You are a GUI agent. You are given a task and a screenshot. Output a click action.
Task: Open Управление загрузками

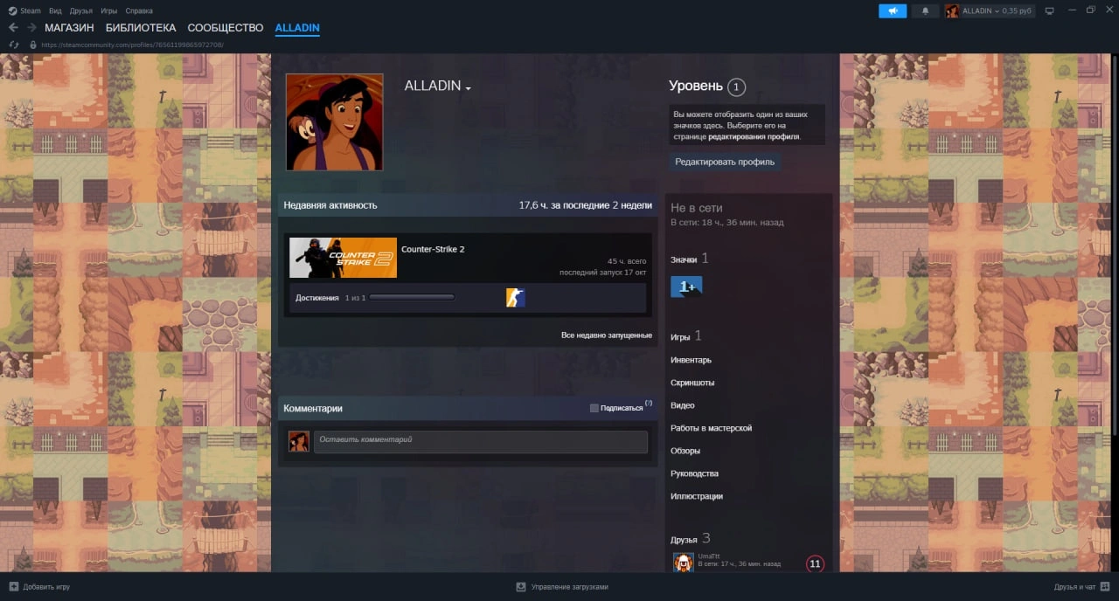569,587
